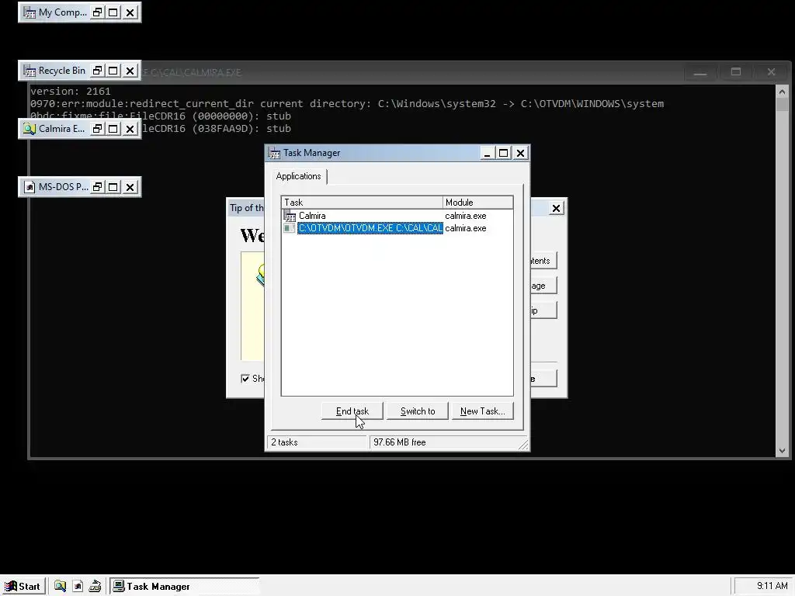Maximize the console window
The width and height of the screenshot is (795, 596).
736,72
